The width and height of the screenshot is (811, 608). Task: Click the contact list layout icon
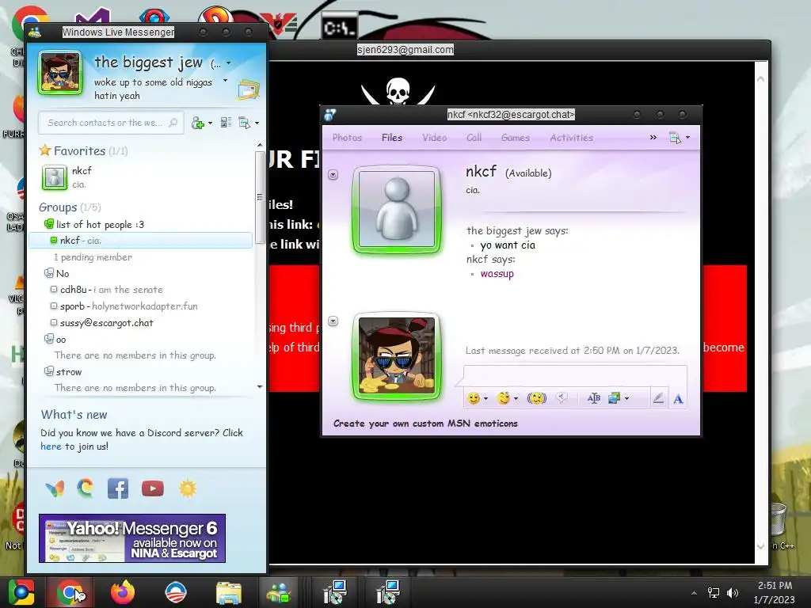[226, 123]
